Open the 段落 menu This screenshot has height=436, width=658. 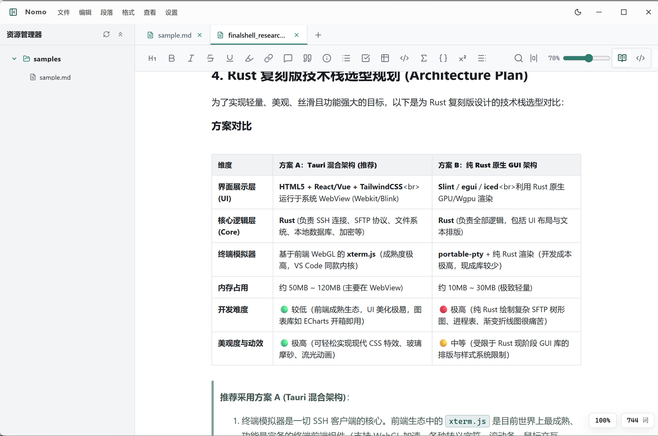[107, 12]
